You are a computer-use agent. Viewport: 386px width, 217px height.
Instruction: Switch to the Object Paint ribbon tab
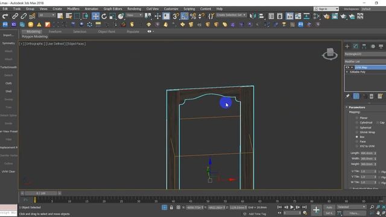point(106,31)
